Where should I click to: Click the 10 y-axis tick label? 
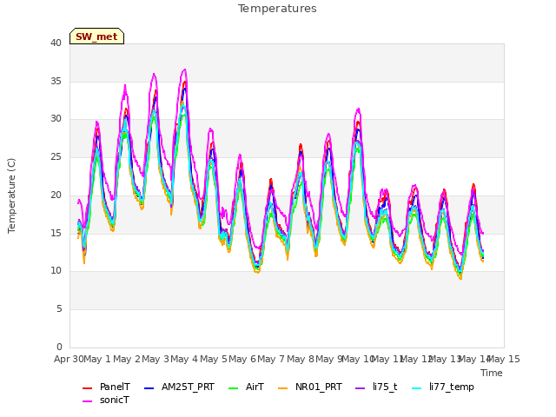[x=56, y=271]
